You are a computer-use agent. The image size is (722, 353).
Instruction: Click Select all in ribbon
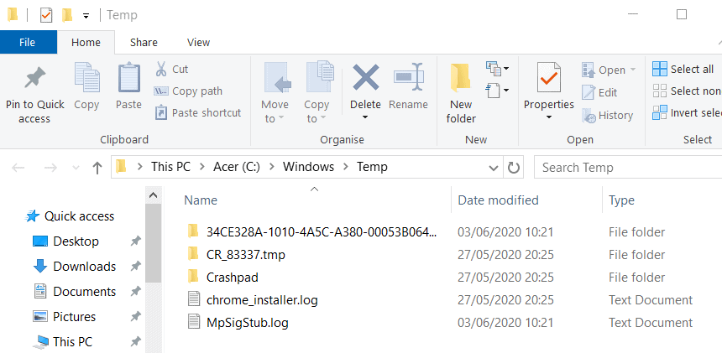click(x=683, y=70)
